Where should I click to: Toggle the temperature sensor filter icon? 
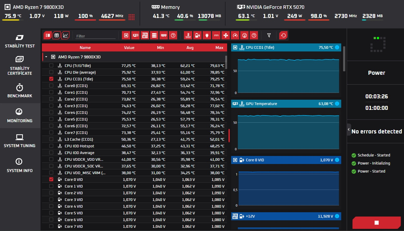click(188, 35)
